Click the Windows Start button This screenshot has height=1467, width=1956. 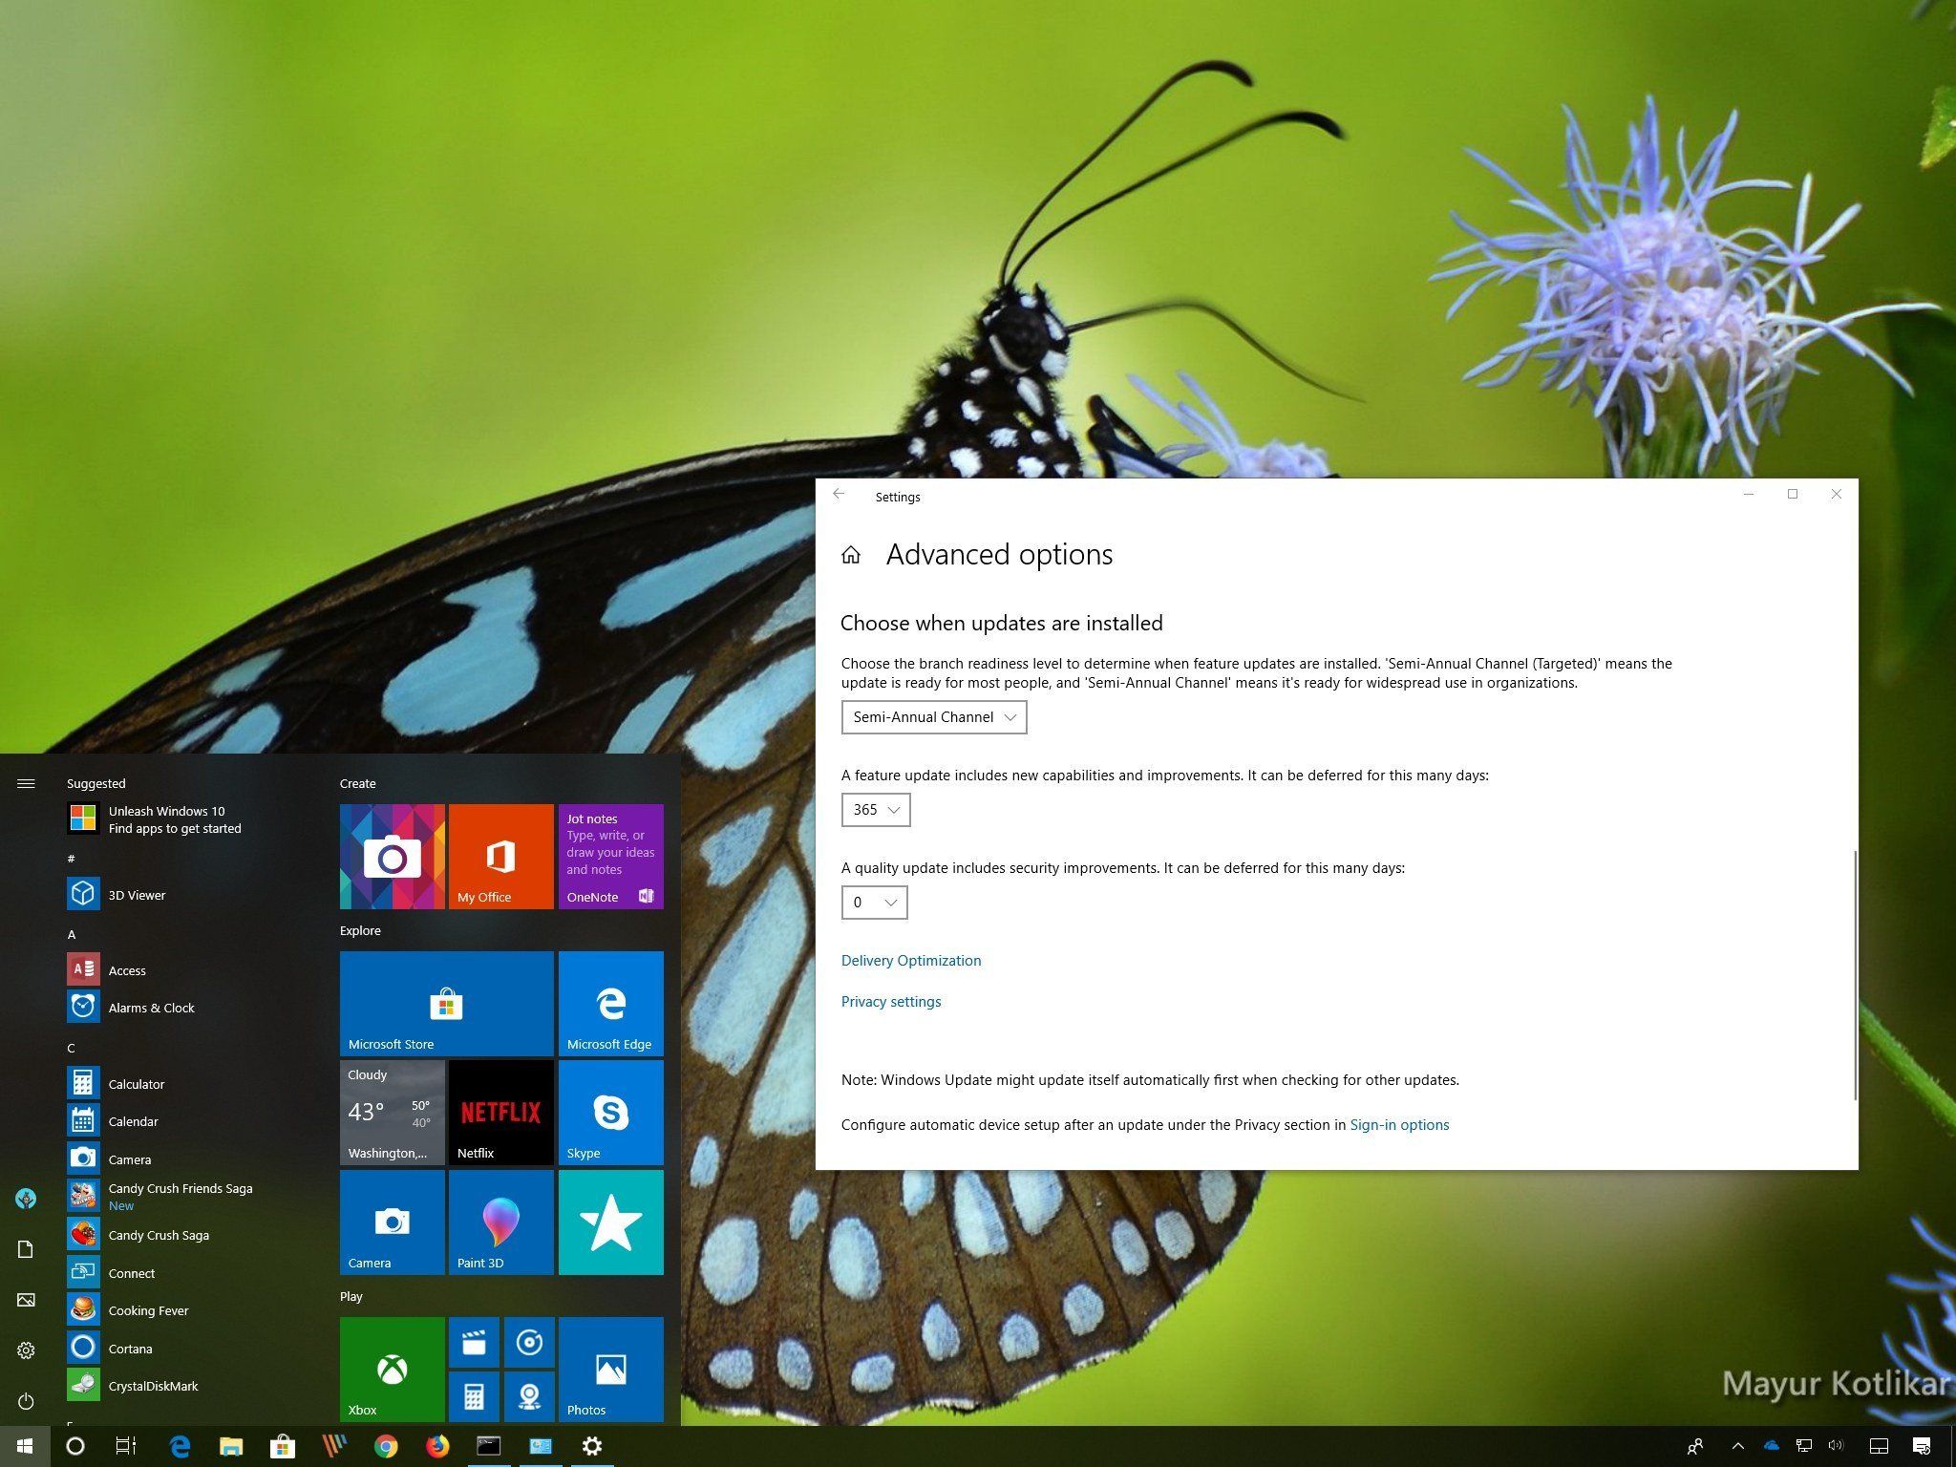point(25,1446)
